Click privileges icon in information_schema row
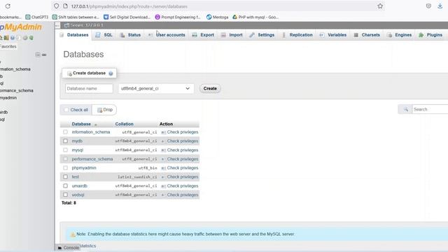448x252 pixels. 163,132
